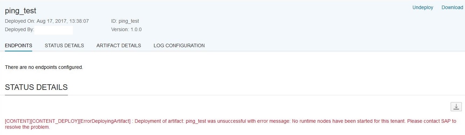465x135 pixels.
Task: Download the ping_test artifact
Action: pos(452,8)
